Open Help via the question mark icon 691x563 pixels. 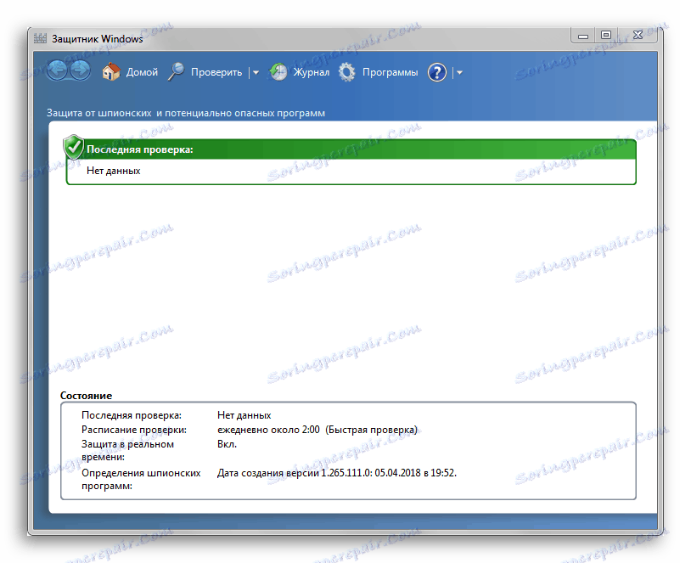point(437,72)
